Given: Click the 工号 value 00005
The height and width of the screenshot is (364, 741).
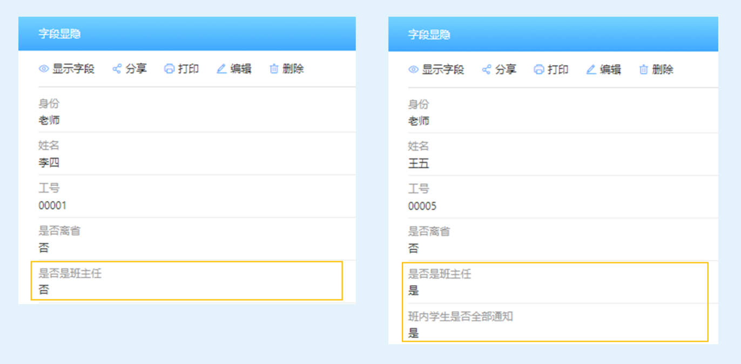Looking at the screenshot, I should [422, 206].
